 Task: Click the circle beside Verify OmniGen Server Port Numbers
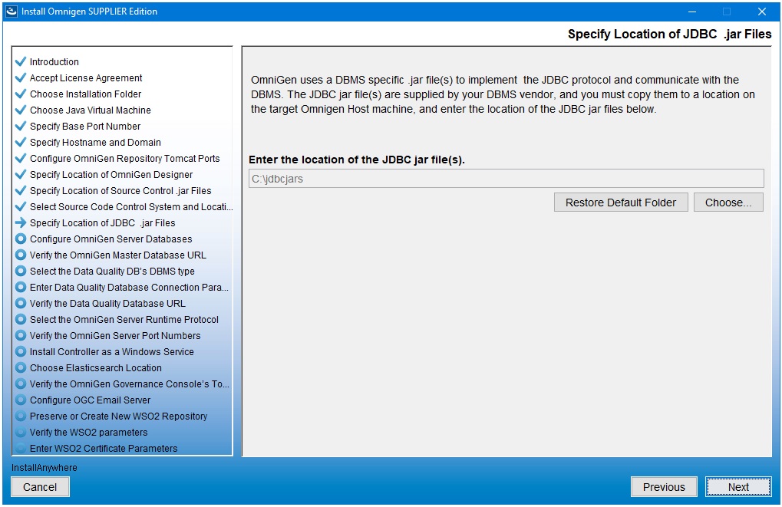pyautogui.click(x=21, y=335)
